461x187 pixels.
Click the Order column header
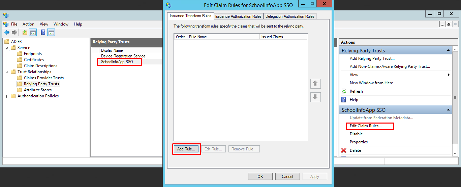[180, 37]
